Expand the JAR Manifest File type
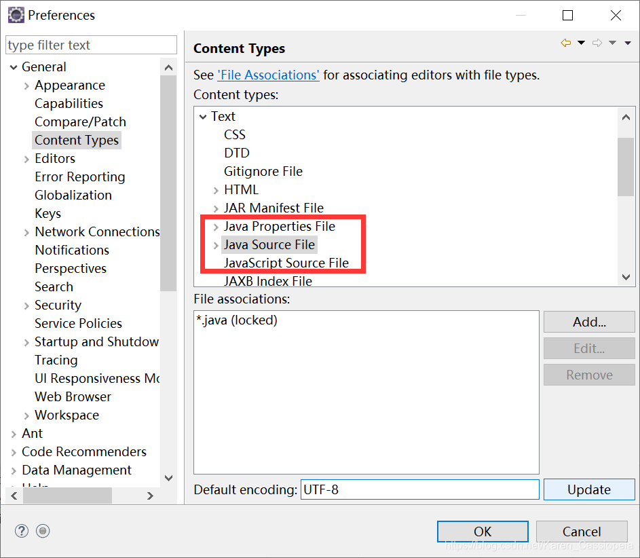The image size is (640, 558). [x=216, y=208]
